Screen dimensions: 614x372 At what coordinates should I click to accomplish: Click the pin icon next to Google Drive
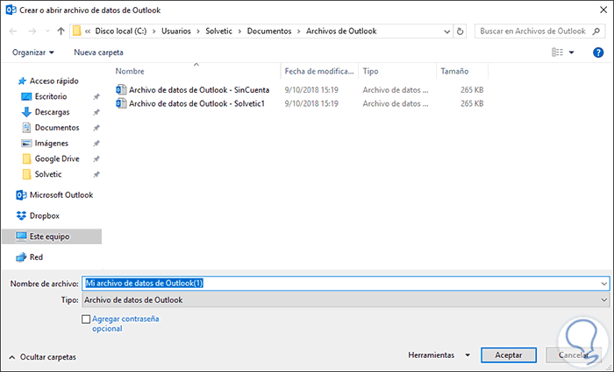tap(96, 158)
